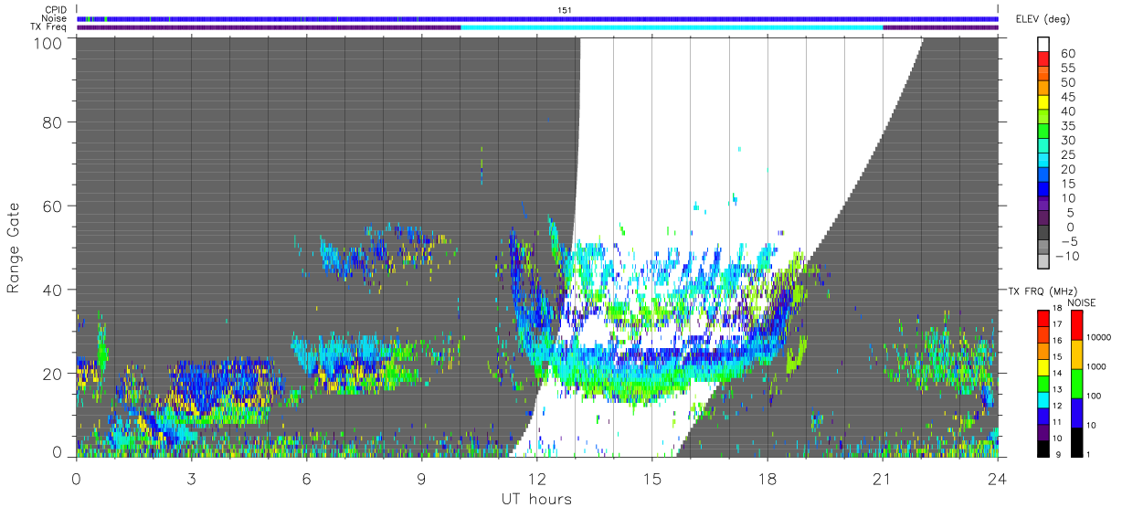
Task: Click the 6 tick on UT hours axis
Action: [307, 478]
